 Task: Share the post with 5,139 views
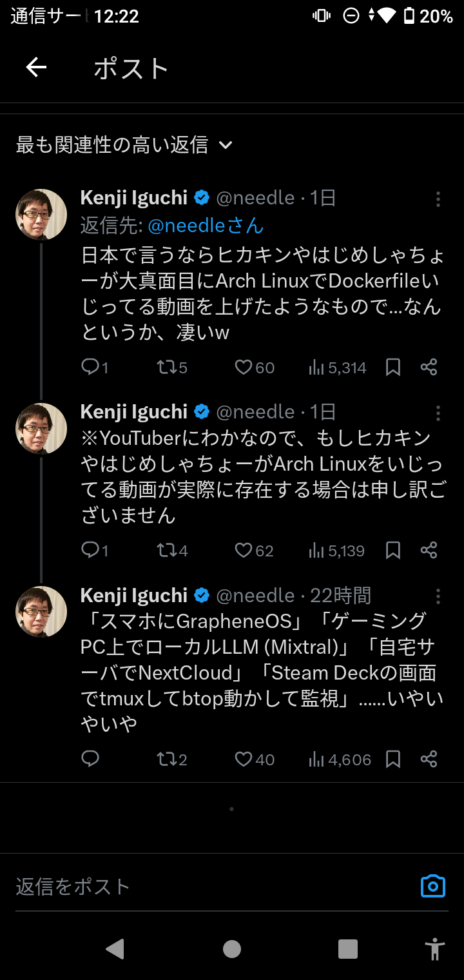point(429,551)
